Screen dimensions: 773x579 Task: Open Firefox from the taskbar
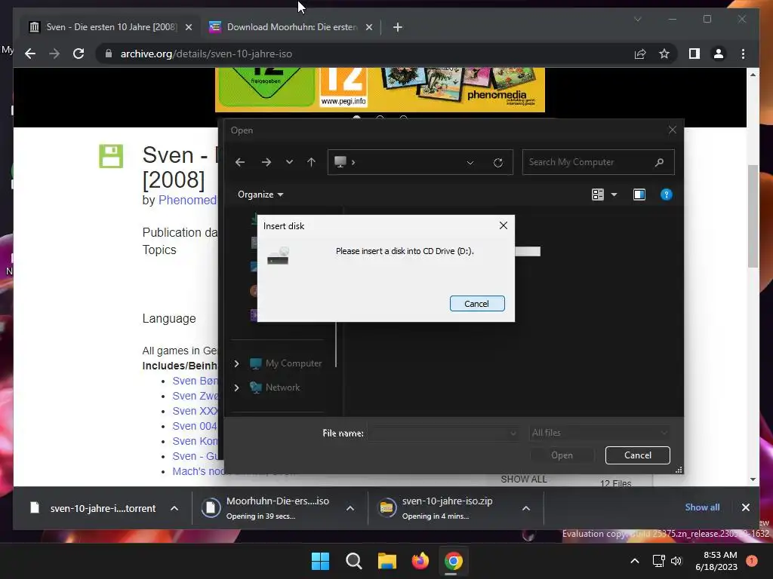[x=420, y=561]
